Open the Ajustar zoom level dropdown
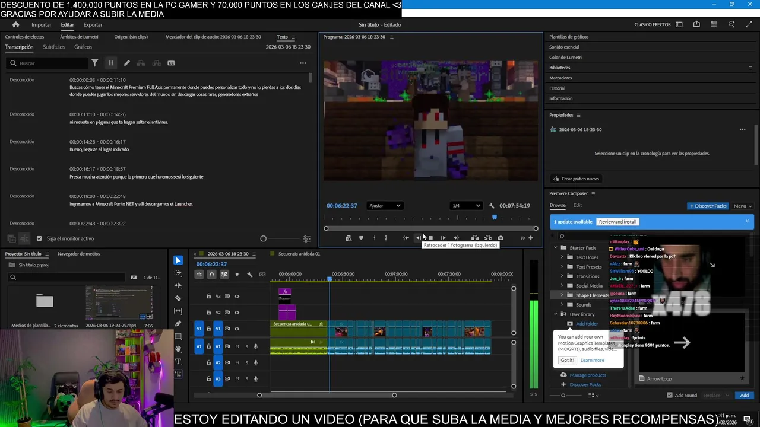This screenshot has width=760, height=427. [385, 206]
